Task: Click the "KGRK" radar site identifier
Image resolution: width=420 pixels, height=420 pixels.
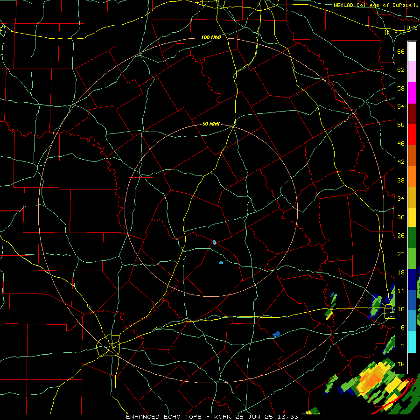Action: coord(224,417)
